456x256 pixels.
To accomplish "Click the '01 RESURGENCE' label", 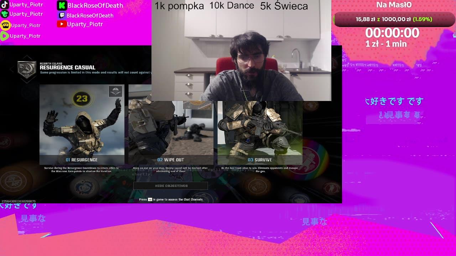I will point(82,160).
